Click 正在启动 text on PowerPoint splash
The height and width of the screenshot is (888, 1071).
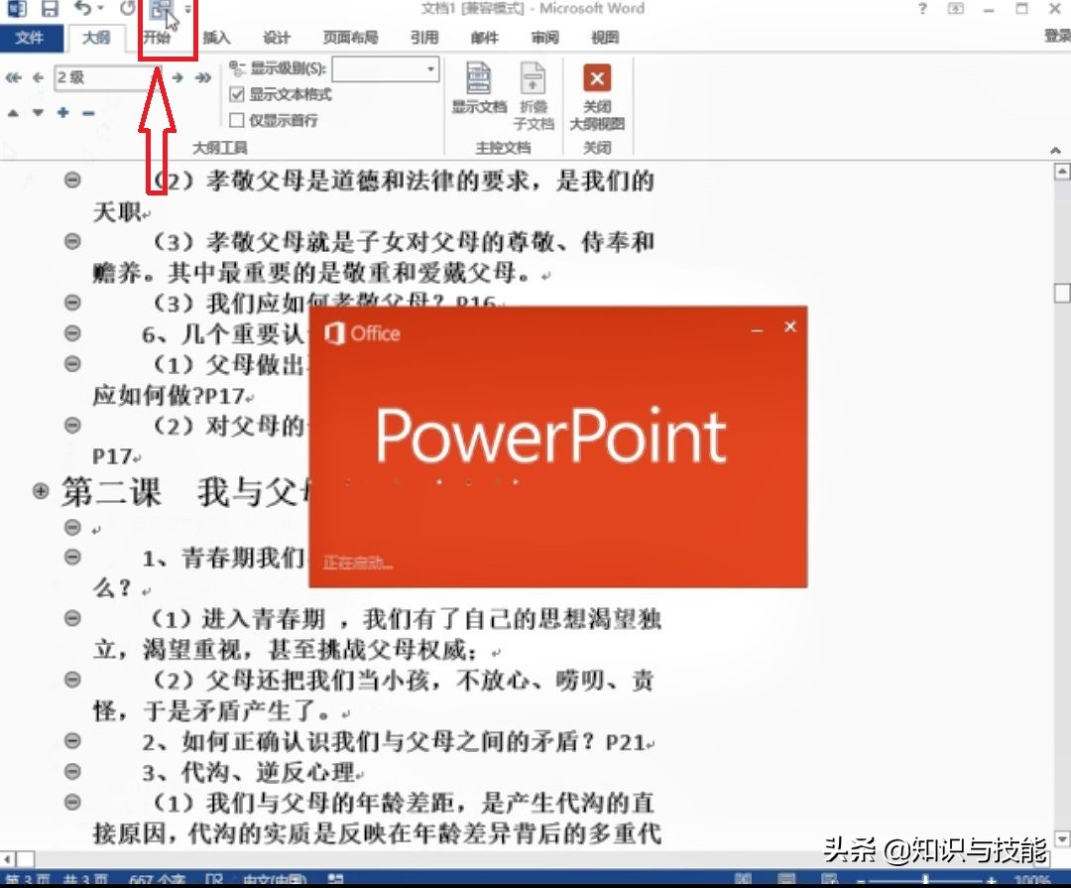click(357, 563)
